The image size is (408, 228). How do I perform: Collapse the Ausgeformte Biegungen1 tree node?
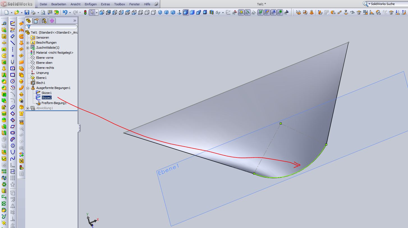28,88
